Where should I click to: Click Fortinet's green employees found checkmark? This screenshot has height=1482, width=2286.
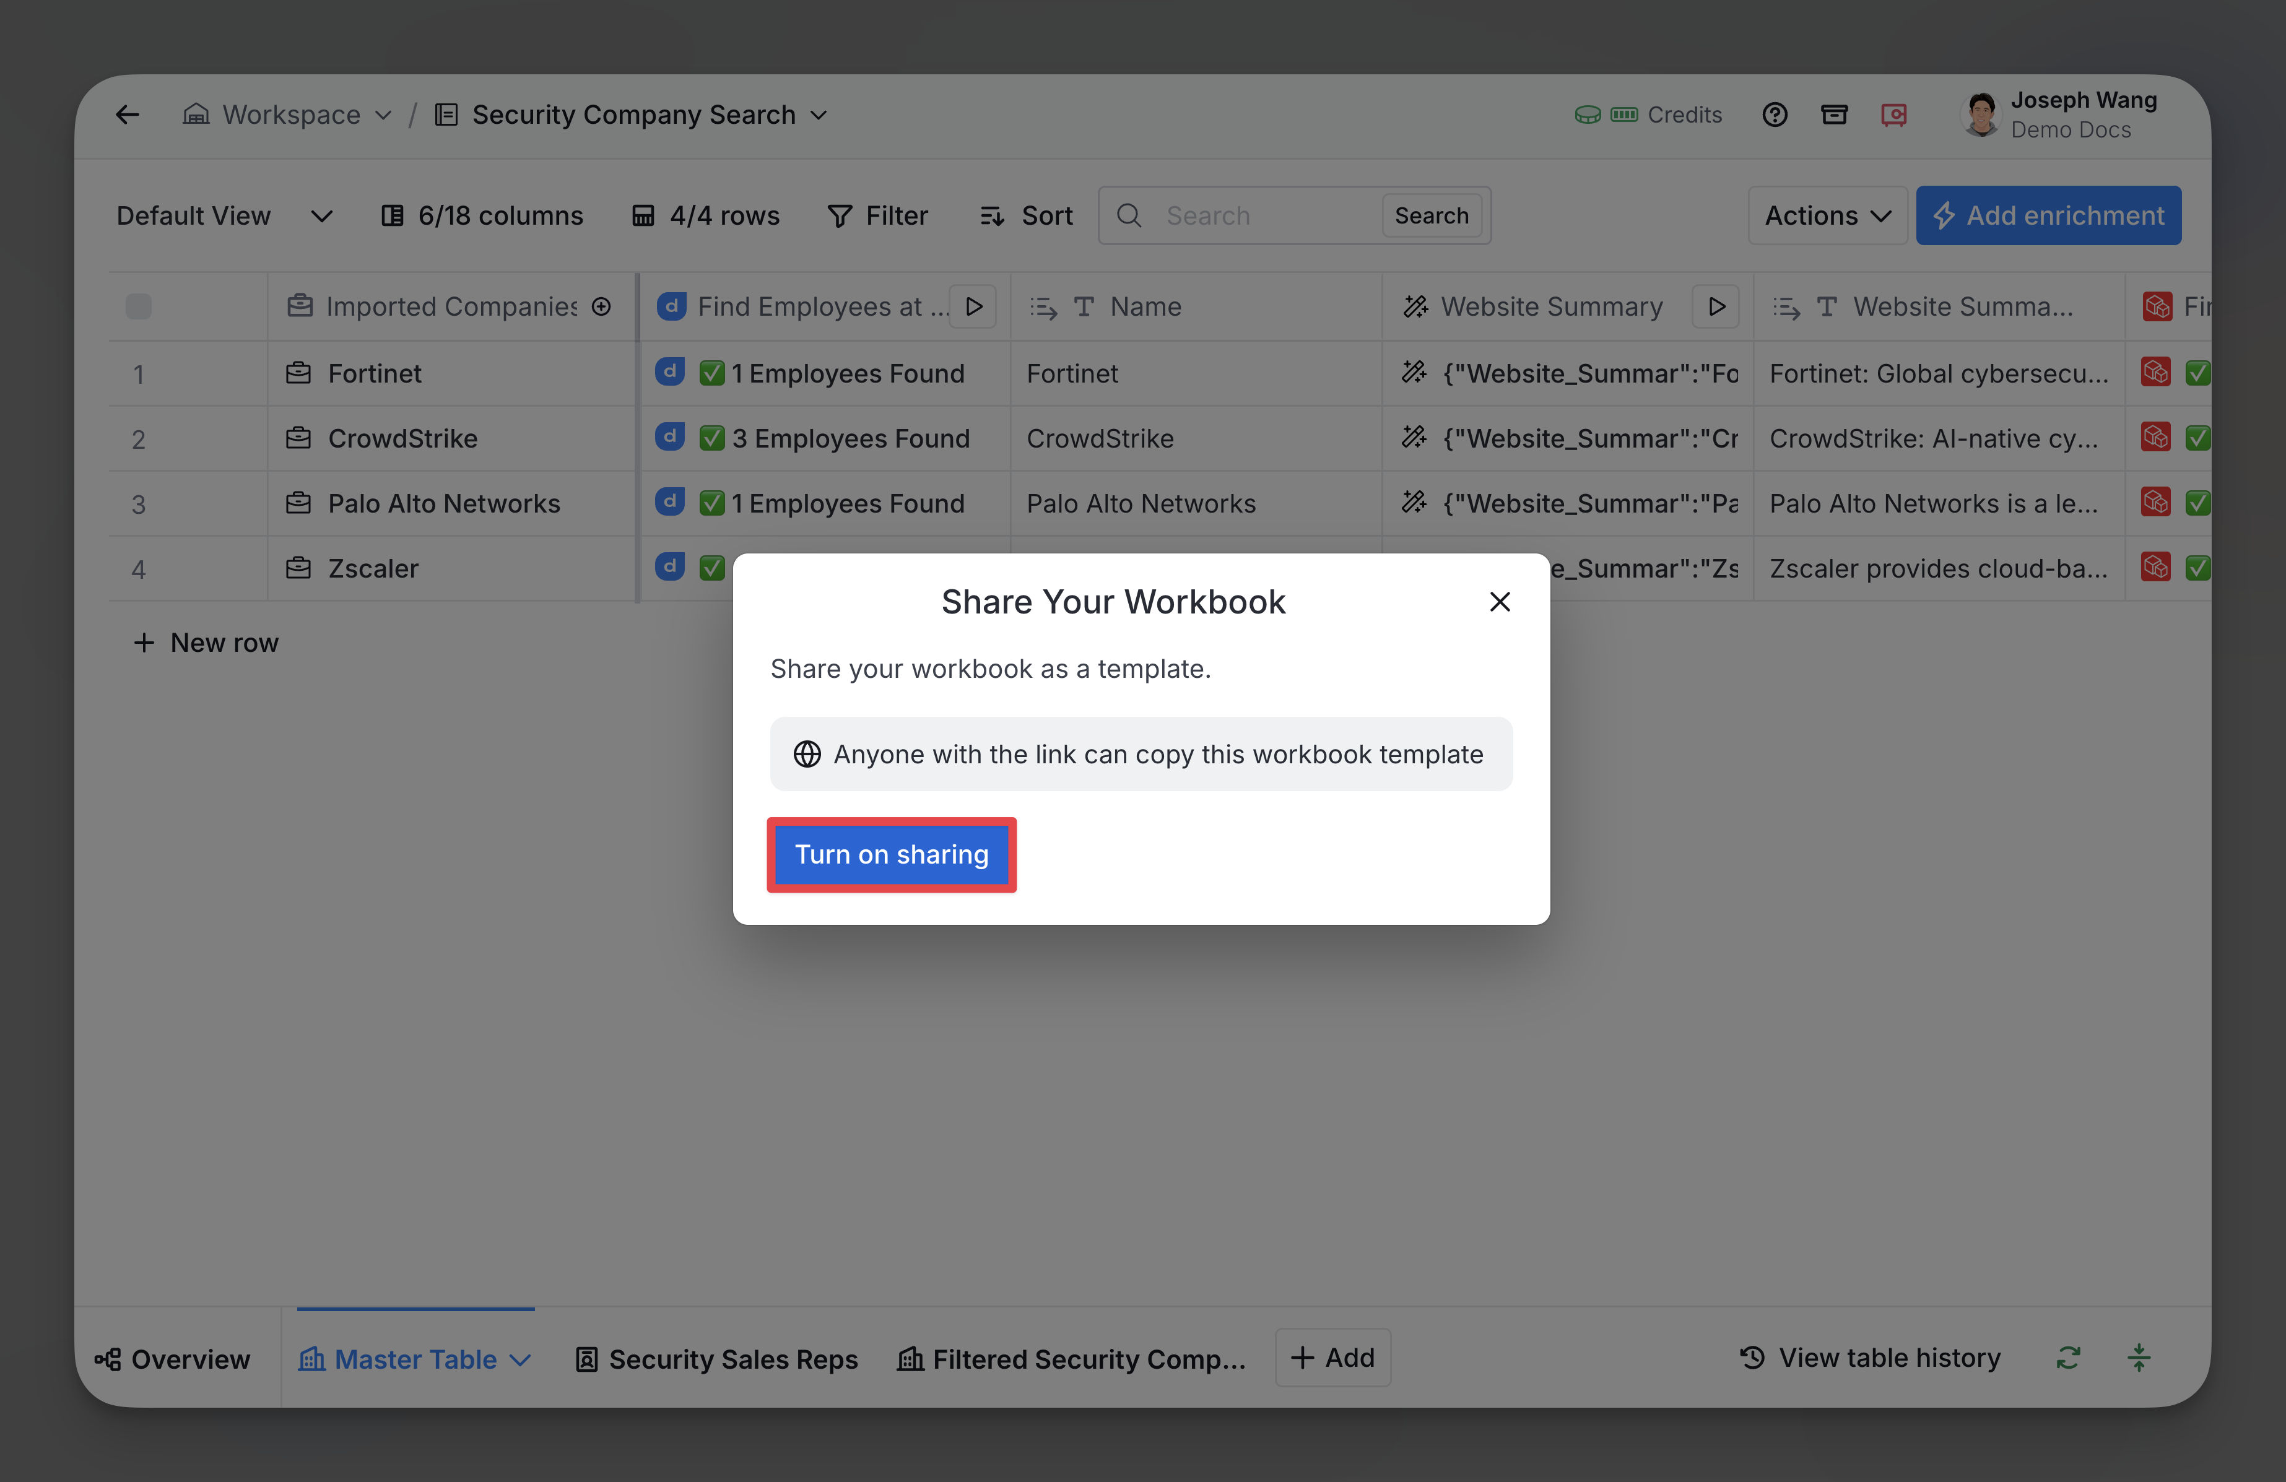tap(711, 373)
